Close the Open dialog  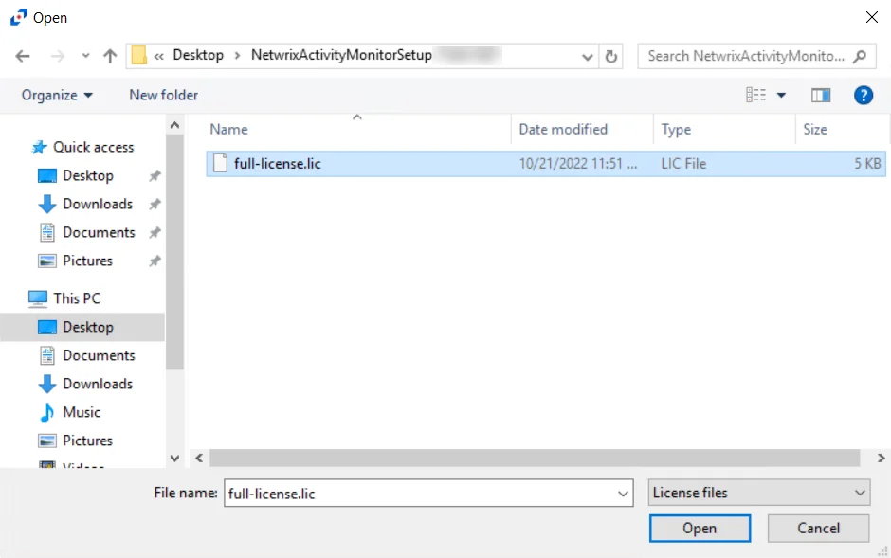(x=872, y=18)
